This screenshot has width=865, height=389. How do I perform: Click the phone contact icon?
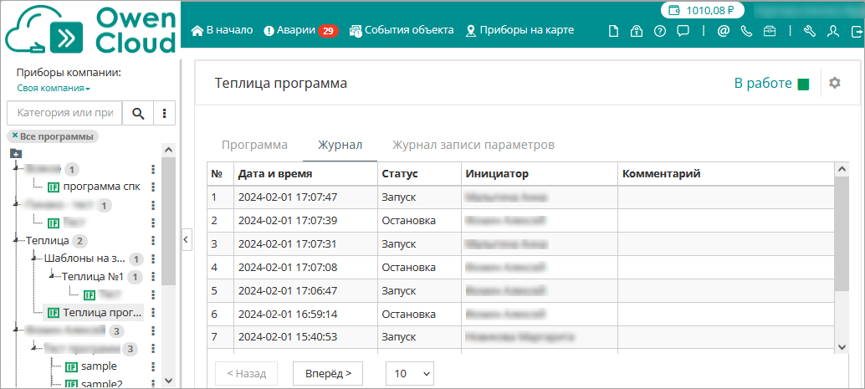click(x=746, y=31)
